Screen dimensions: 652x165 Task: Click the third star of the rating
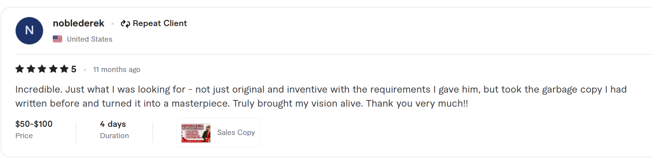click(x=42, y=69)
